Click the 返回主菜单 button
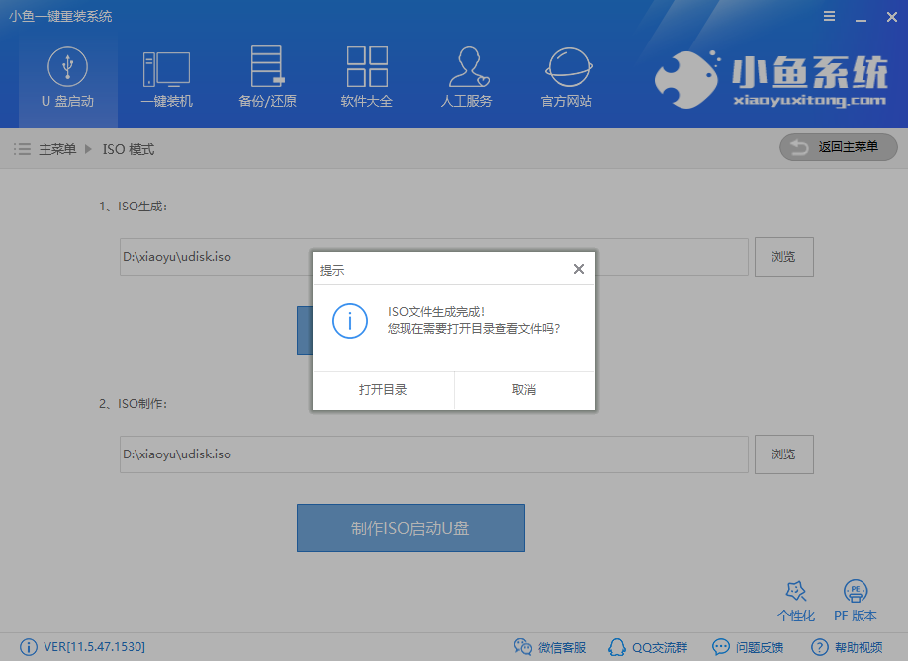908x661 pixels. point(838,147)
